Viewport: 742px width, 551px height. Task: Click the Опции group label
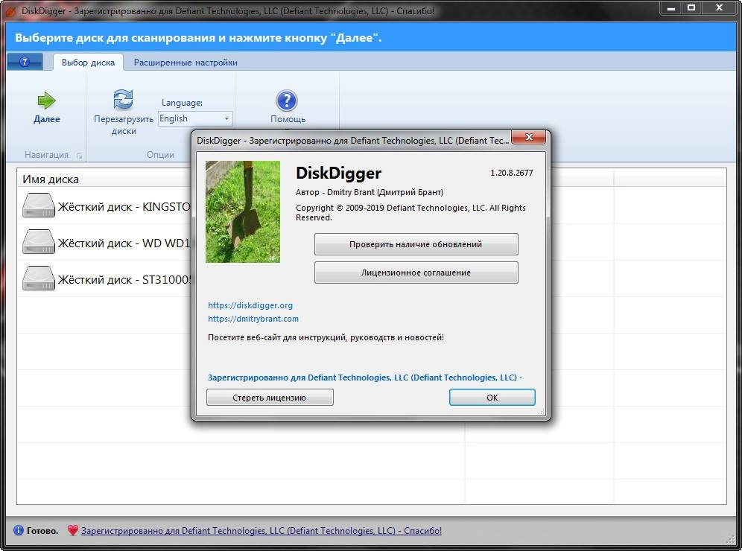pos(160,155)
